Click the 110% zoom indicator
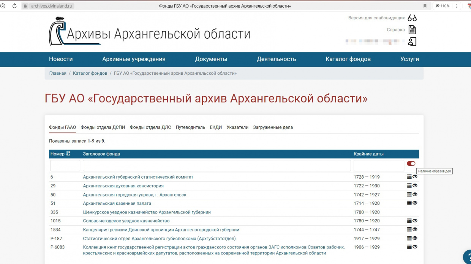The height and width of the screenshot is (264, 471). 442,6
